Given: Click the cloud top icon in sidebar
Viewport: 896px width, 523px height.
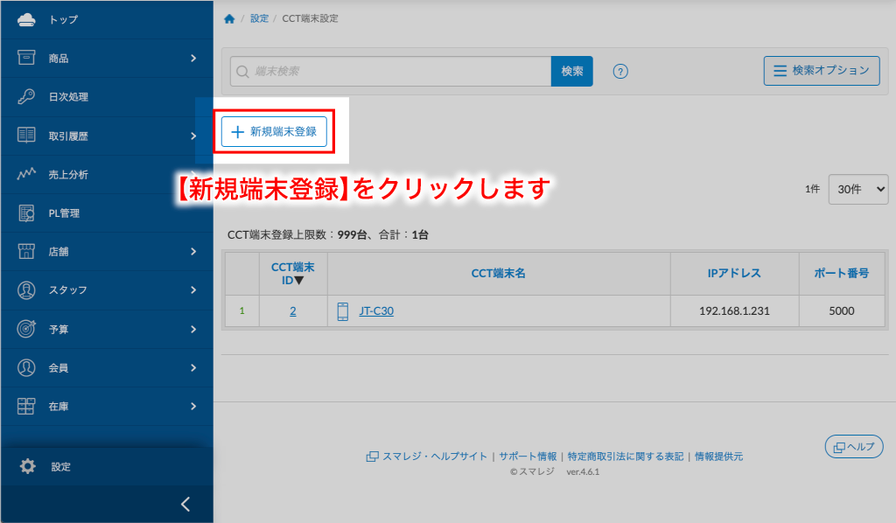Looking at the screenshot, I should [26, 18].
